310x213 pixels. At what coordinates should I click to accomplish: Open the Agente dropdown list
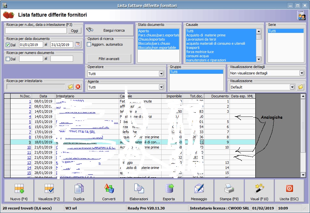161,87
